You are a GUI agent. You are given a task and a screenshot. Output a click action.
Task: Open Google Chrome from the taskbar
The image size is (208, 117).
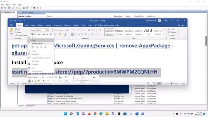(95, 114)
